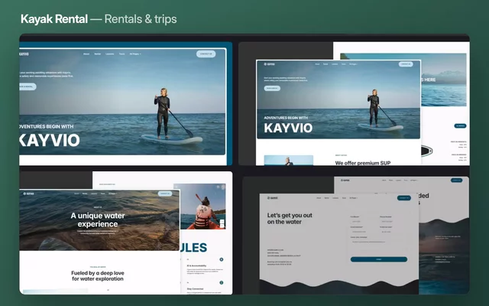Click the dark blue button on the page behind the SUP preview
This screenshot has height=306, width=489.
[460, 125]
